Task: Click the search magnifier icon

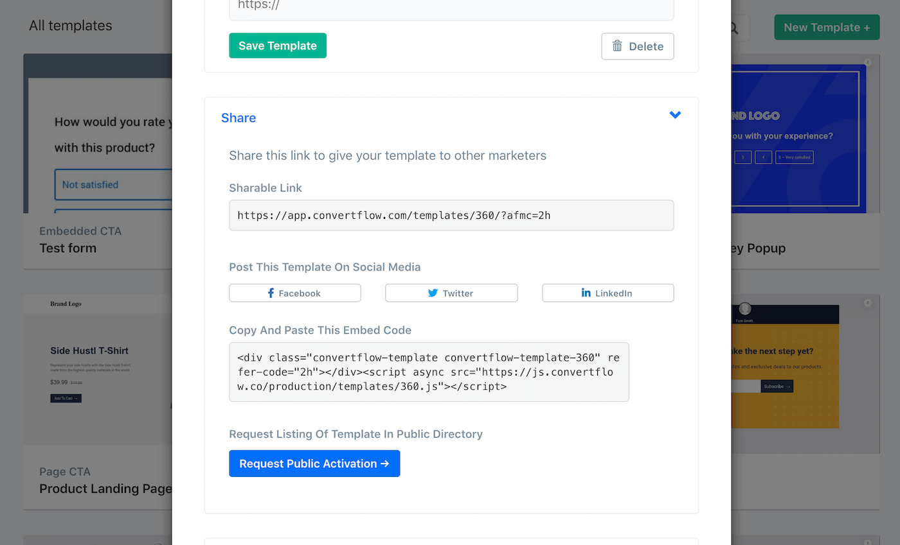Action: [x=733, y=28]
